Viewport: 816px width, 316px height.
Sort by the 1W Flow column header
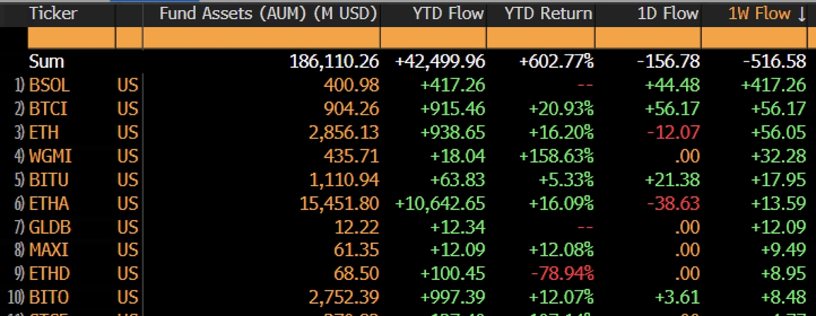click(768, 13)
